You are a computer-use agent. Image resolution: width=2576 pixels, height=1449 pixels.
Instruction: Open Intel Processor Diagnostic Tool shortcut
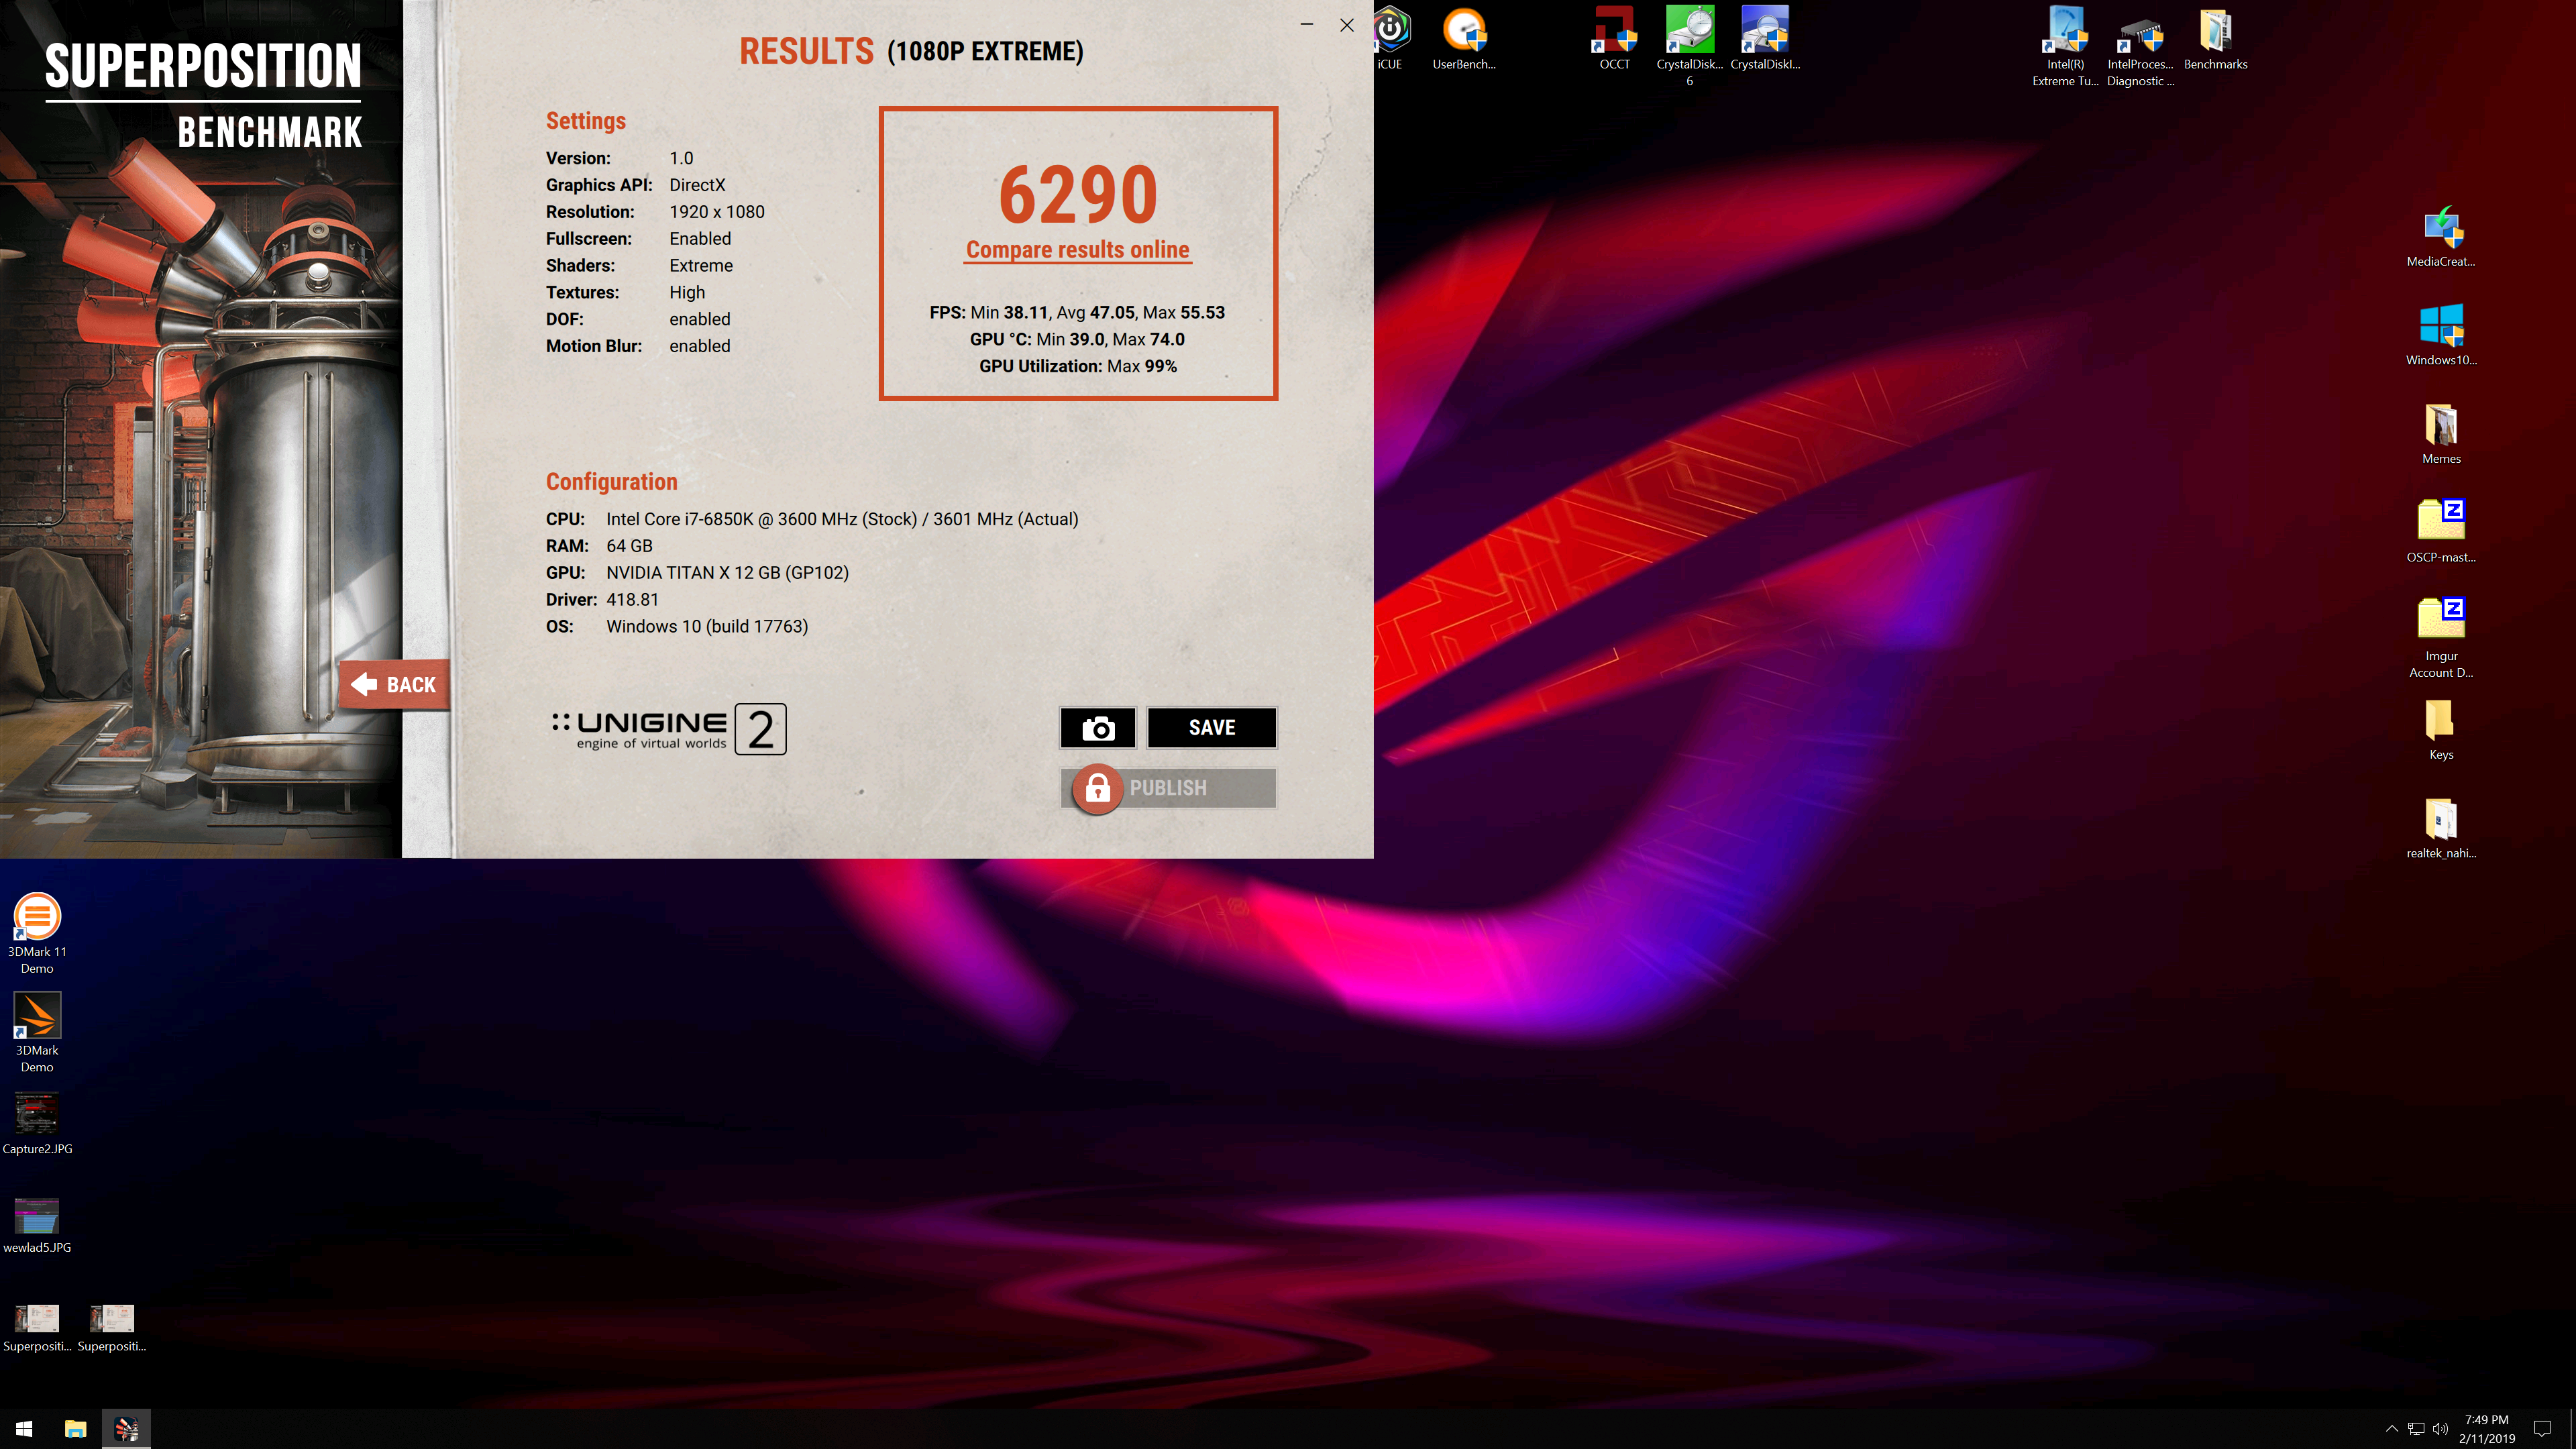coord(2140,45)
